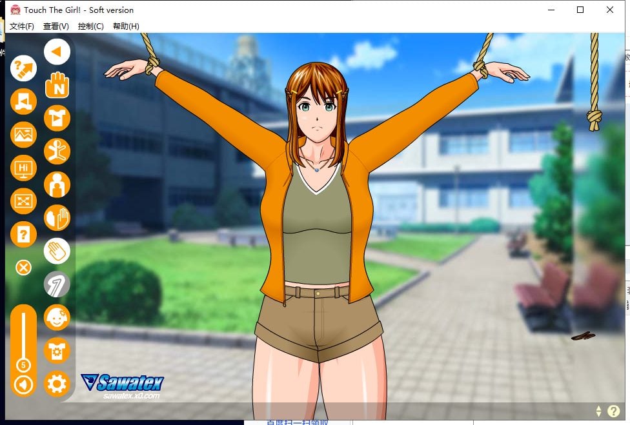
Task: Toggle the white open hand mode icon
Action: click(x=57, y=251)
